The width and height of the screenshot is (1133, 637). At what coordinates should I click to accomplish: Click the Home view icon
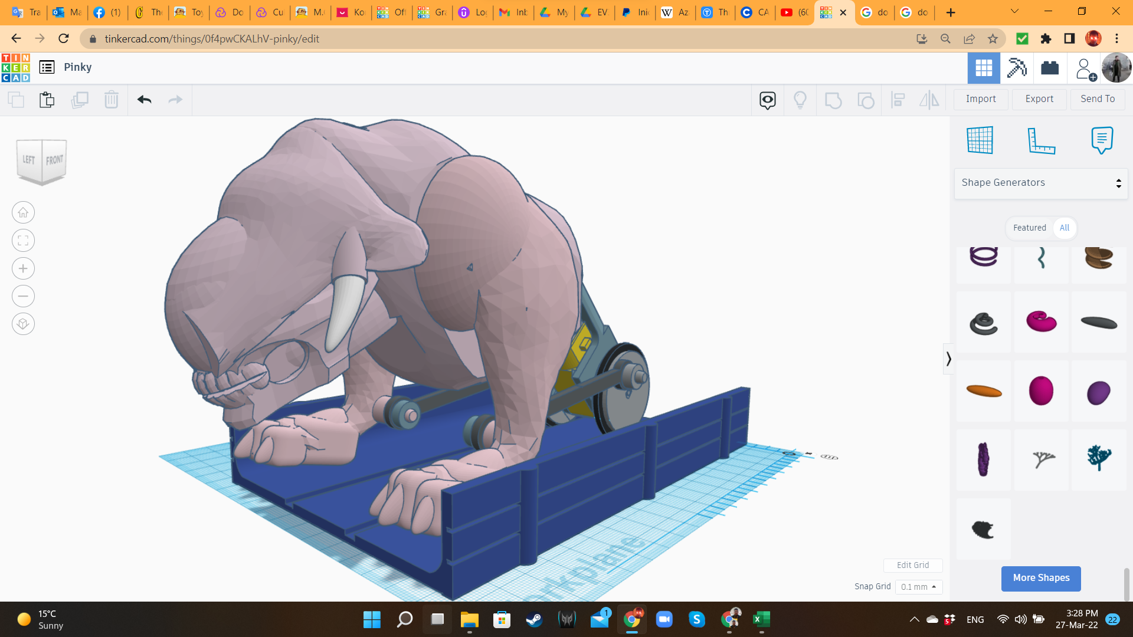click(x=23, y=212)
